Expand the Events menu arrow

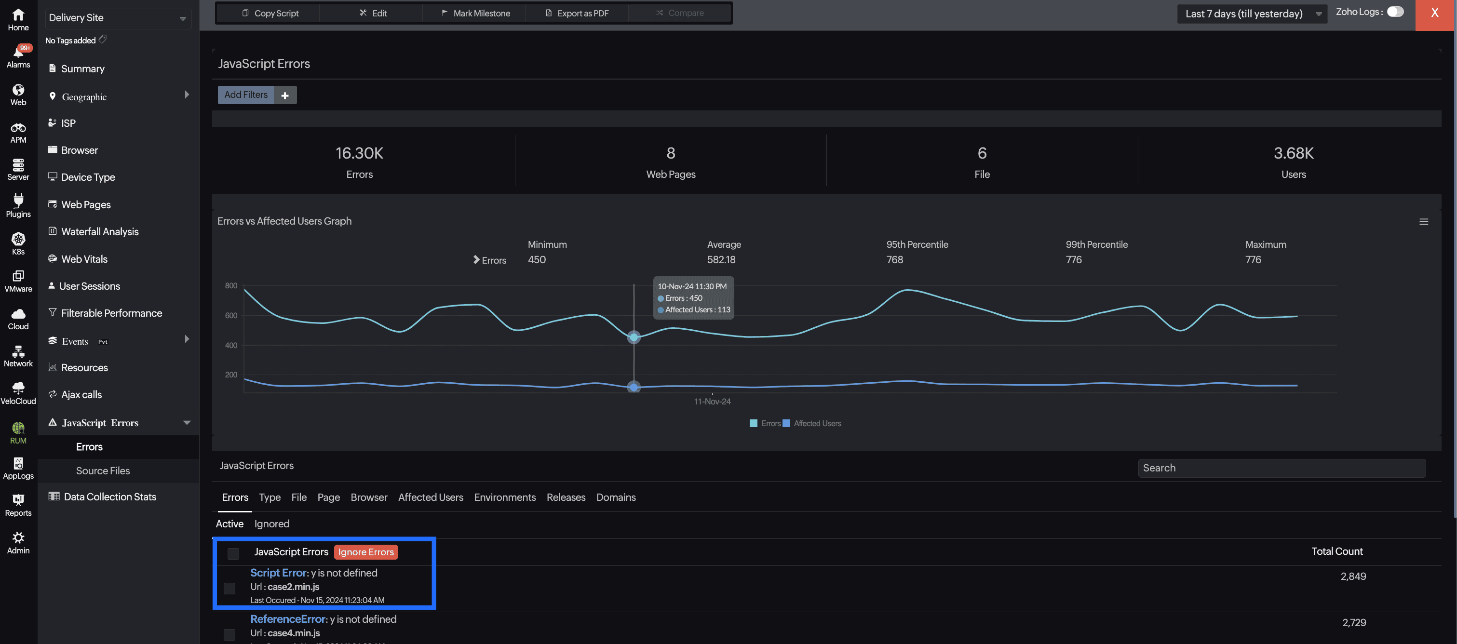(x=187, y=339)
